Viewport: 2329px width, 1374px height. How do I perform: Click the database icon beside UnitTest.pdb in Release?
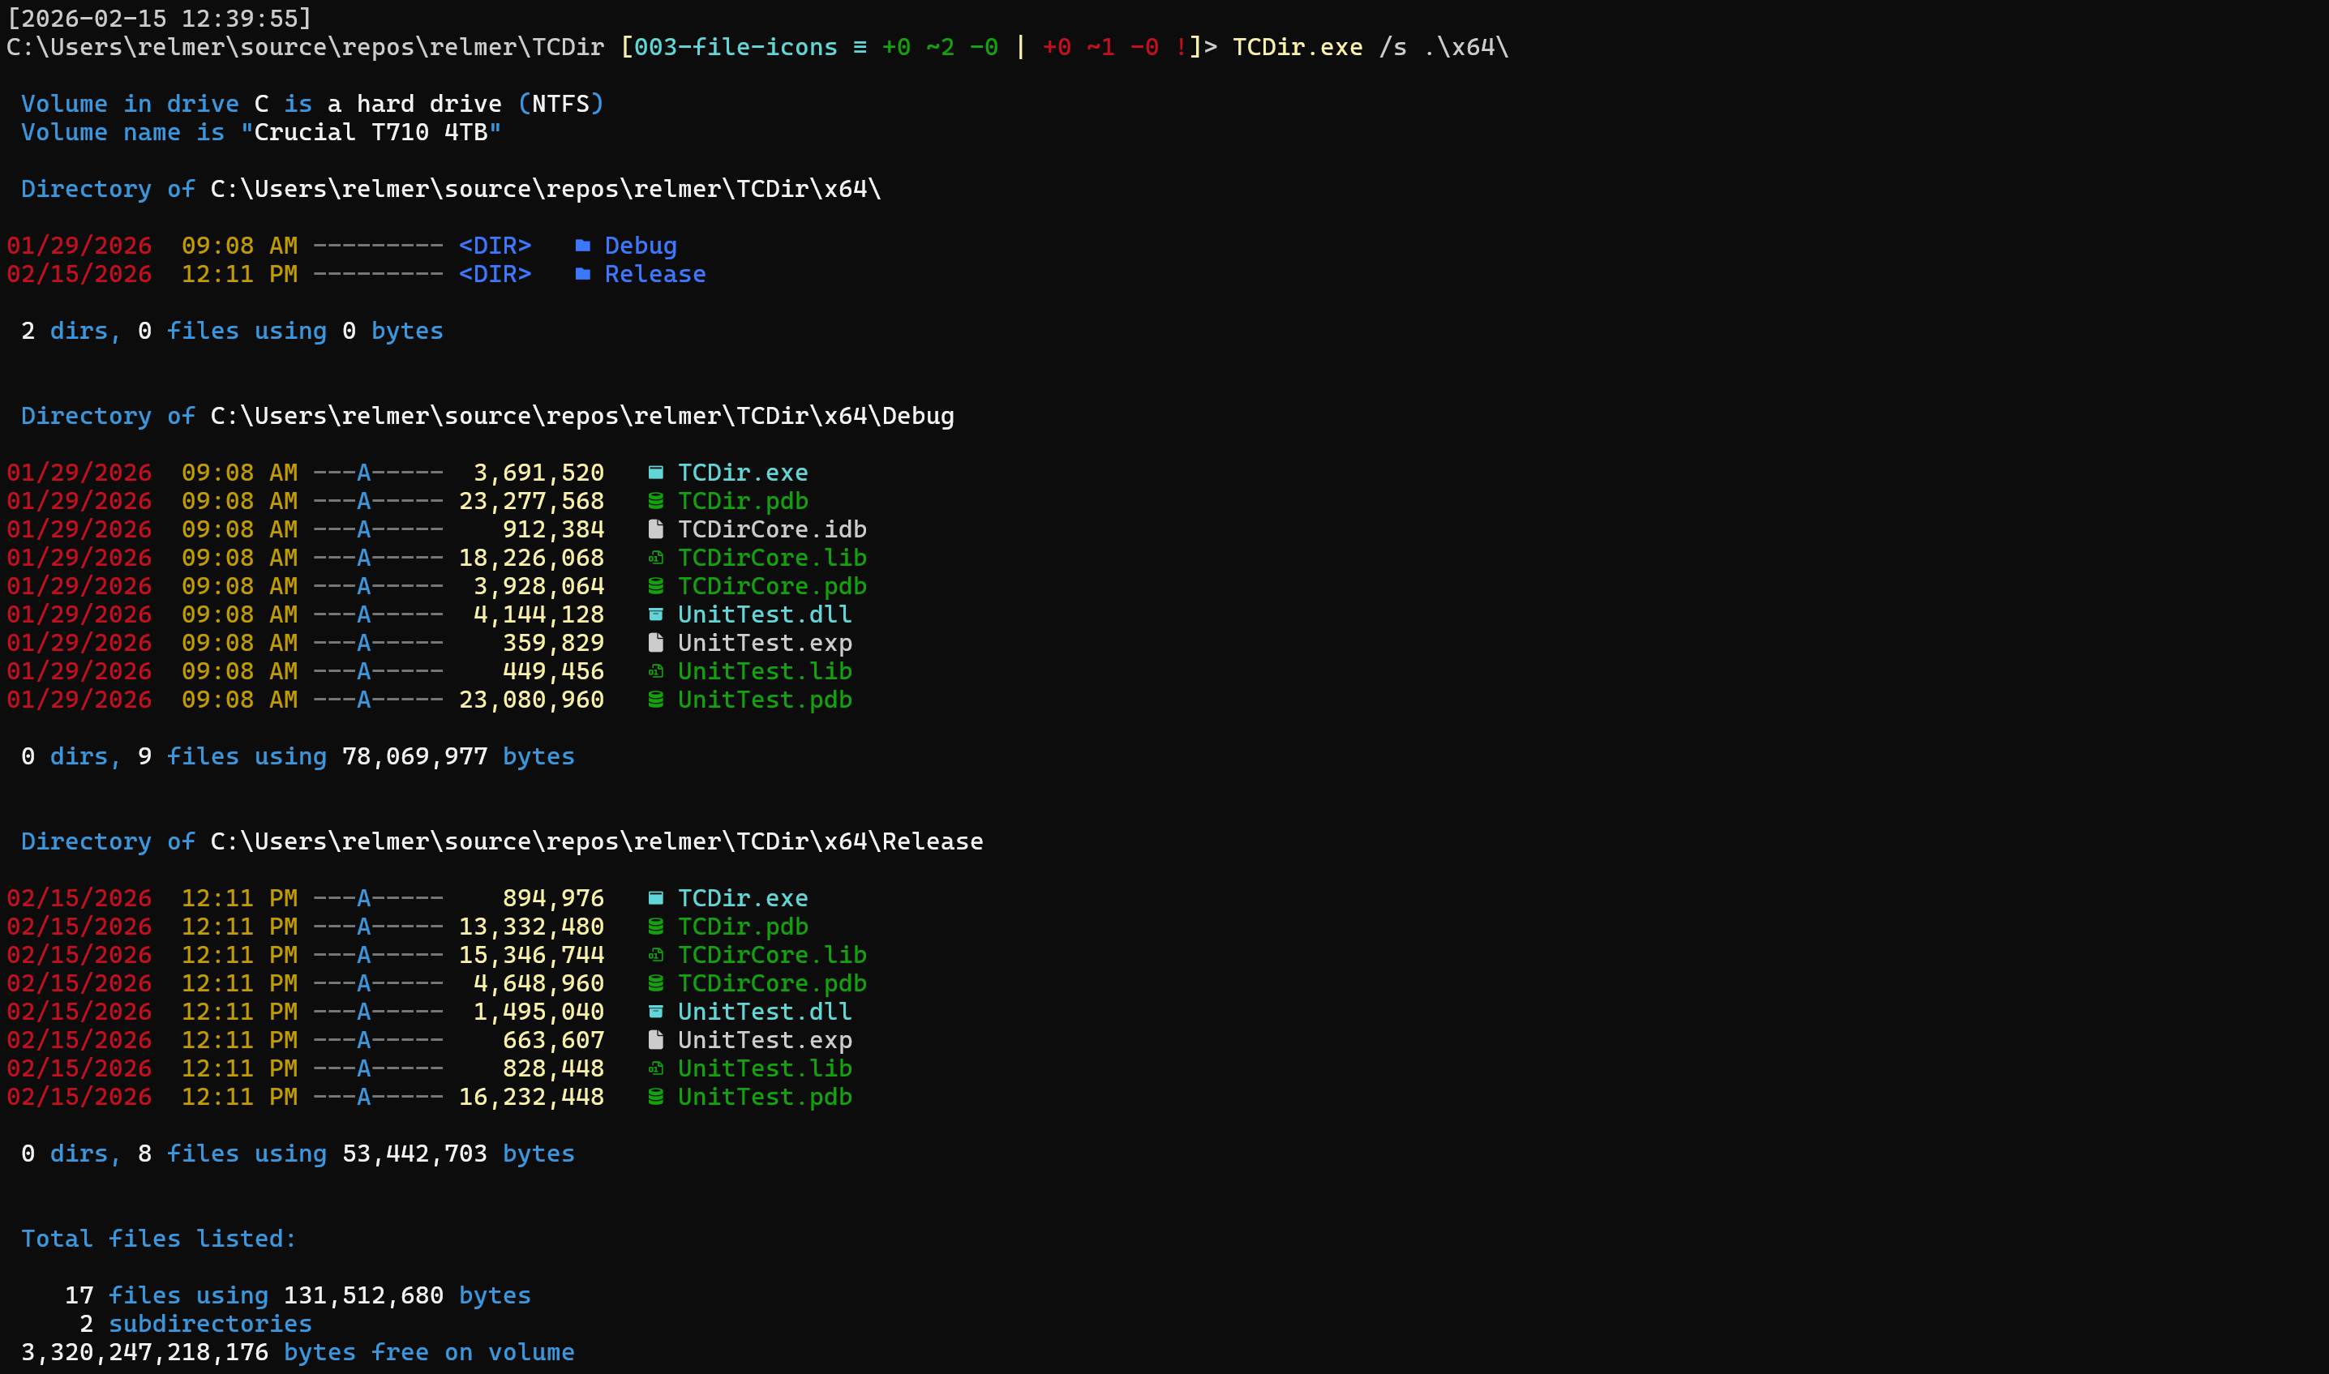point(655,1096)
